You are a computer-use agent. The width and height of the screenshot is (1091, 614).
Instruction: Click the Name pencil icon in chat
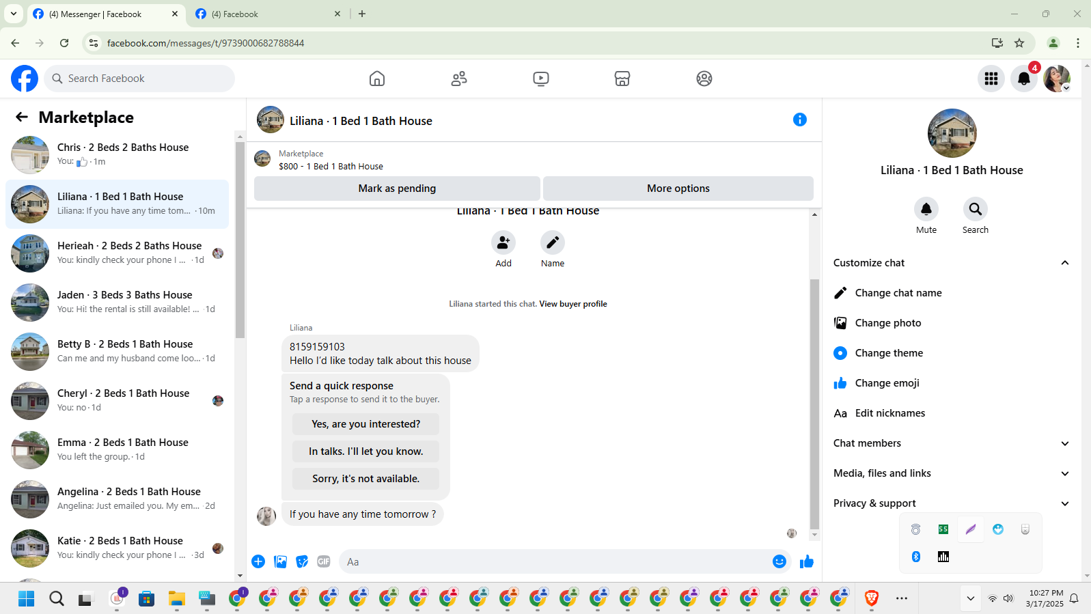(553, 242)
